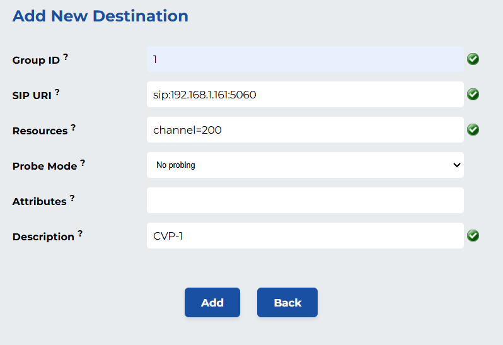Click into the SIP URI input field
Image resolution: width=503 pixels, height=345 pixels.
[305, 95]
